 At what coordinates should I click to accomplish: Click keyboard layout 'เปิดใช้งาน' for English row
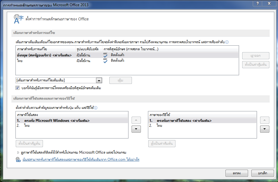click(x=83, y=55)
